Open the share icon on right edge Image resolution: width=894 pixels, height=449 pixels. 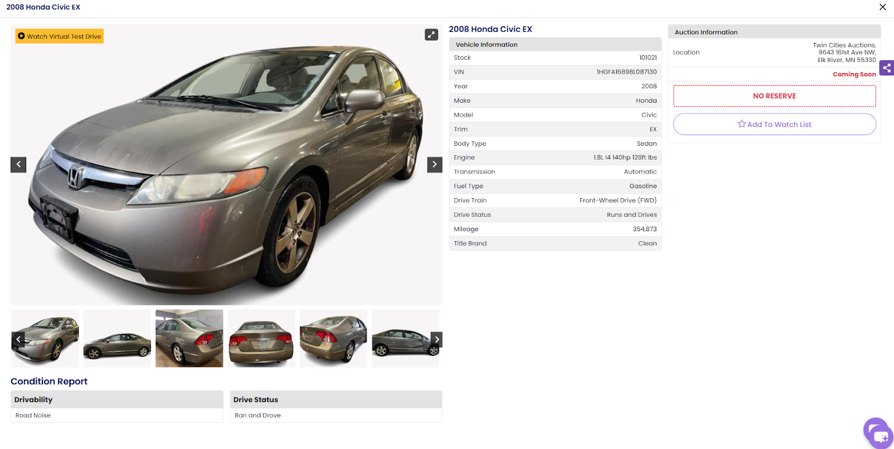887,68
